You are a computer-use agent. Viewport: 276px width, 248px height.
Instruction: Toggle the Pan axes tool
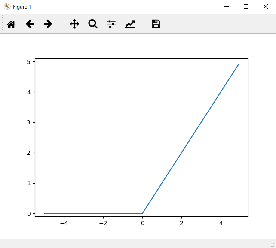74,24
